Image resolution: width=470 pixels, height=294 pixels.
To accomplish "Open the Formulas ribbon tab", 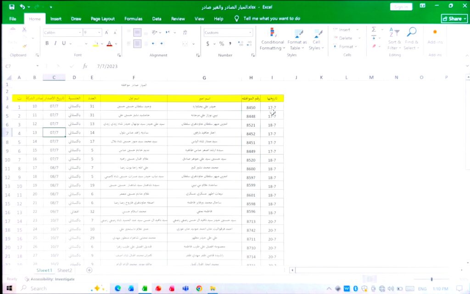I will 134,18.
